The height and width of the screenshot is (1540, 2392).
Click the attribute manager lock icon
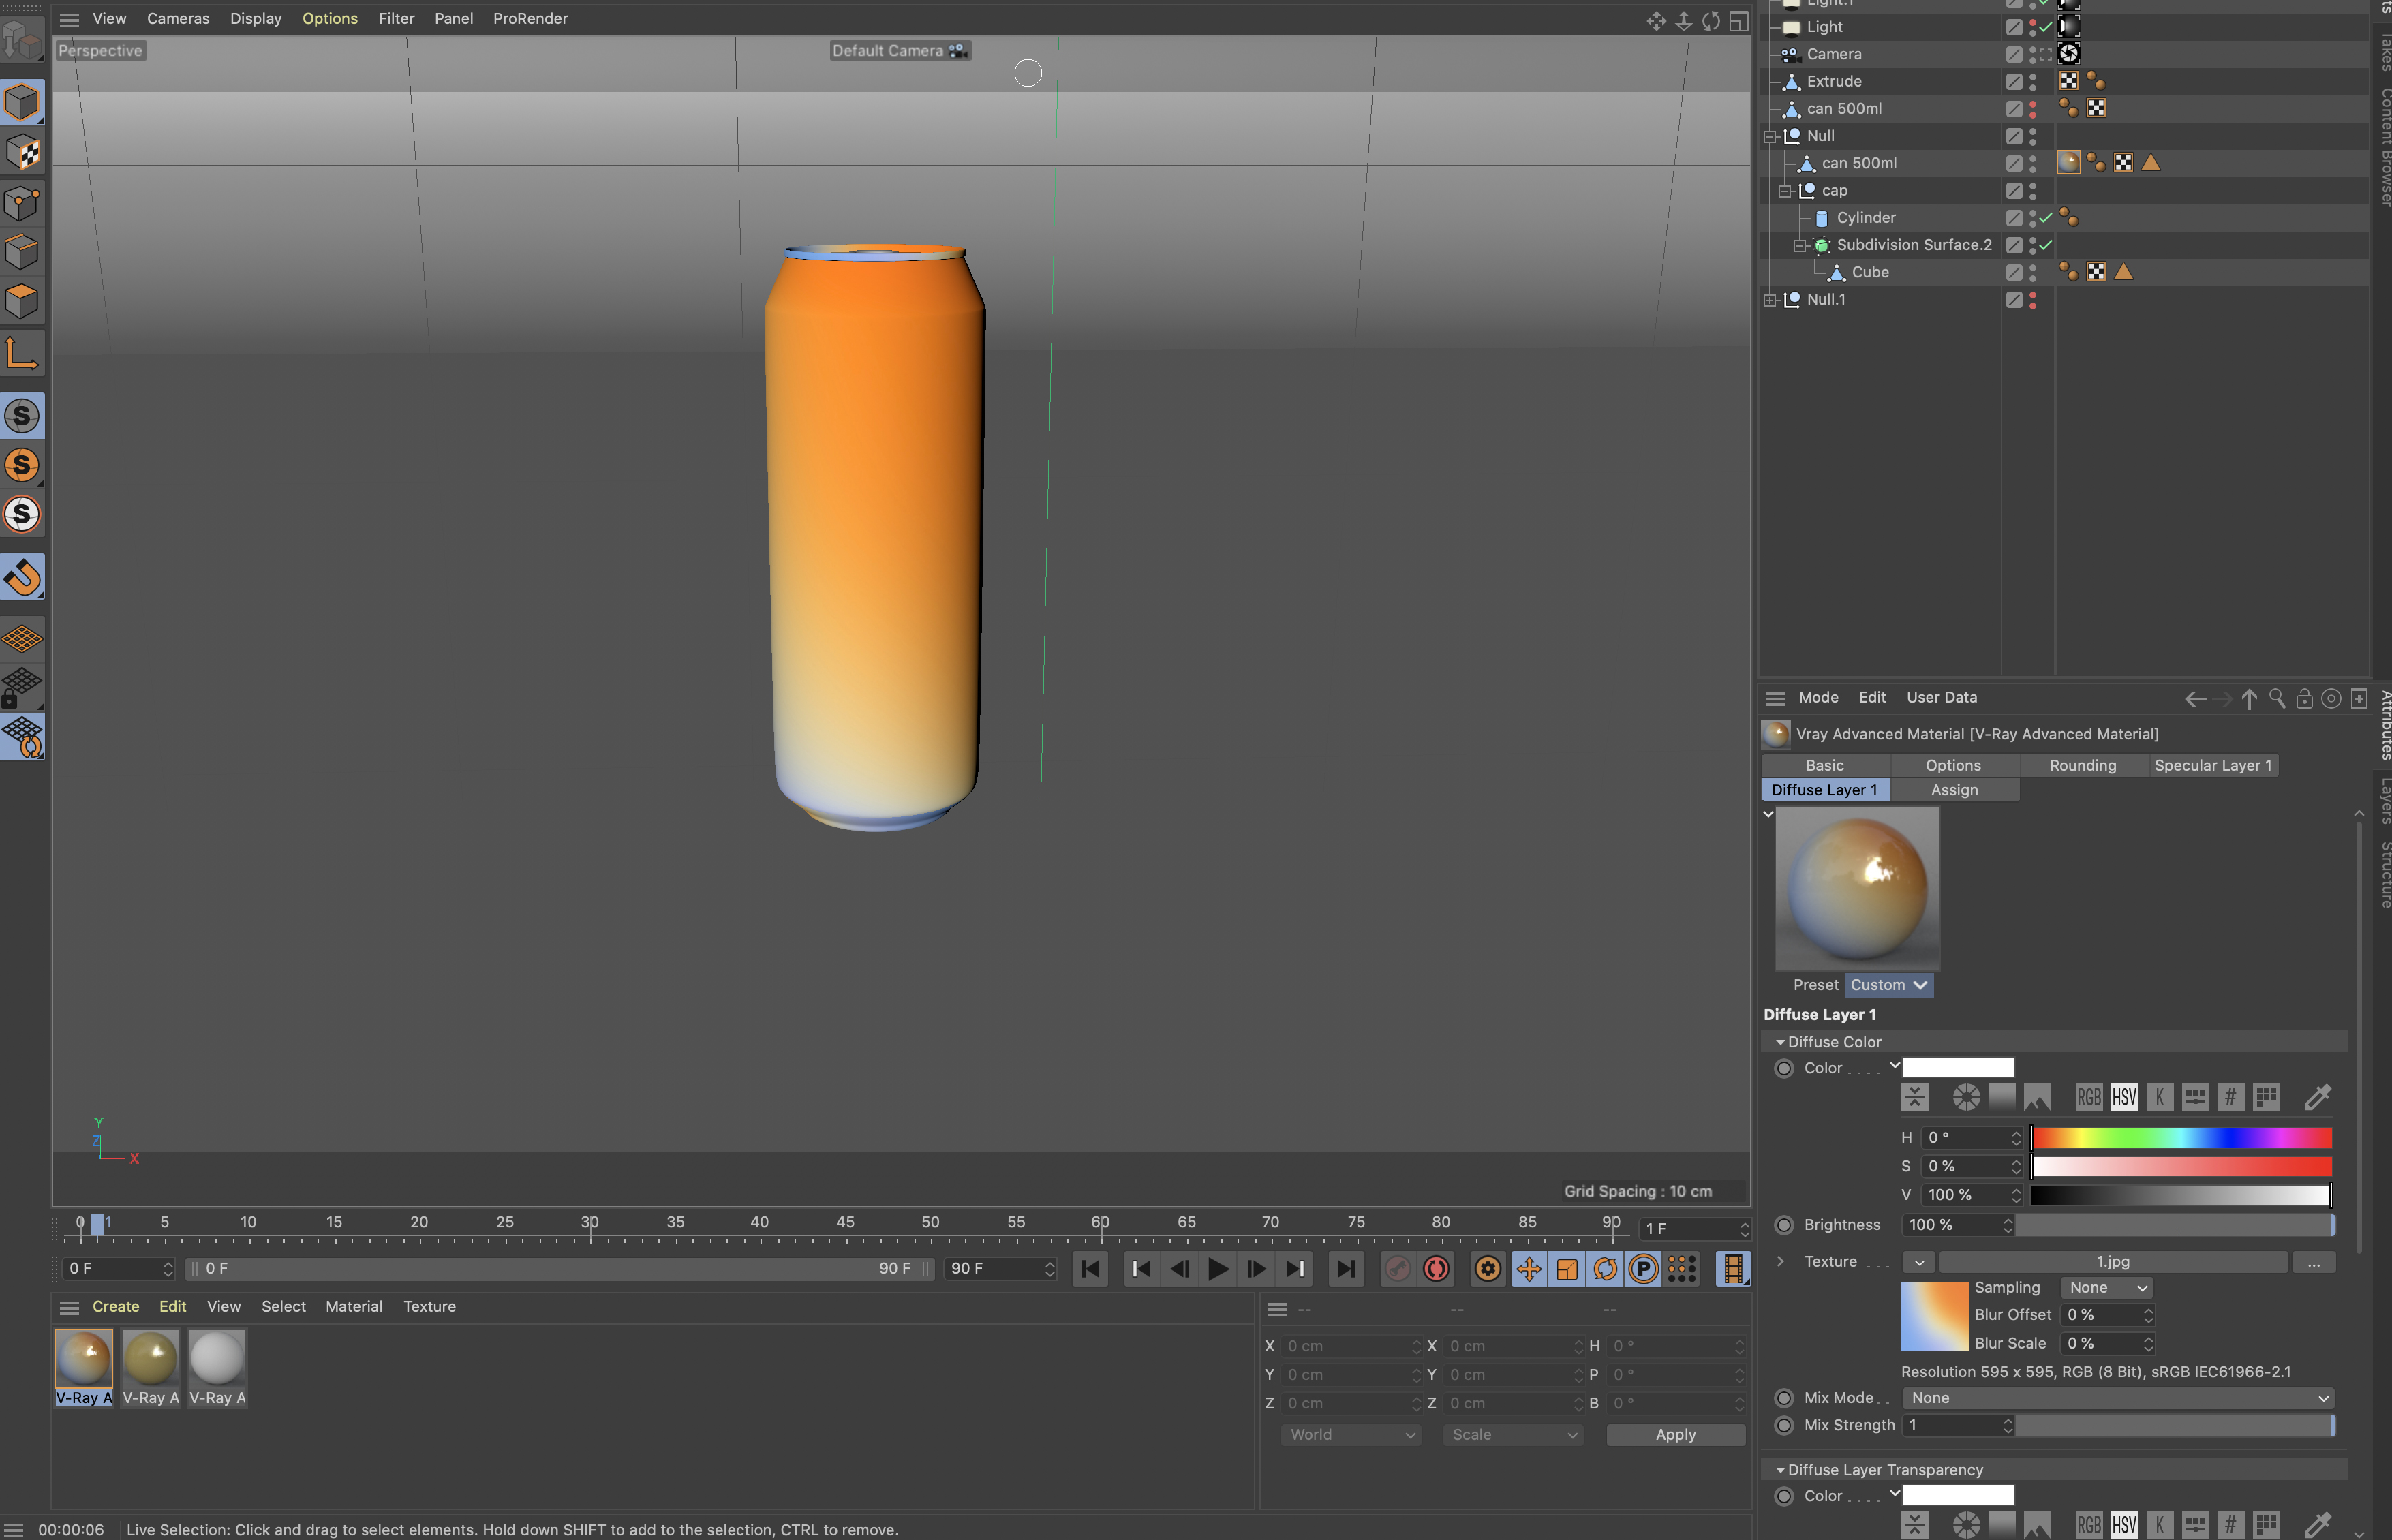pyautogui.click(x=2304, y=699)
